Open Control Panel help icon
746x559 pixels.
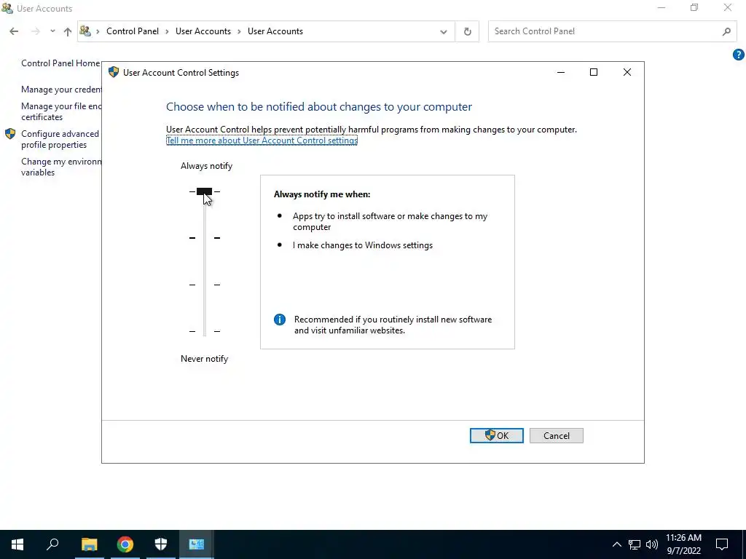[738, 55]
